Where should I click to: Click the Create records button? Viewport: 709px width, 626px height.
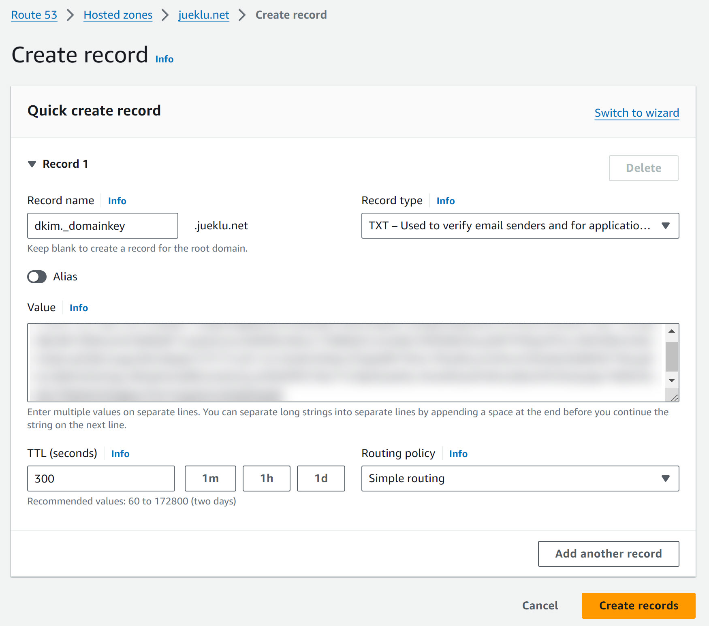[x=638, y=605]
